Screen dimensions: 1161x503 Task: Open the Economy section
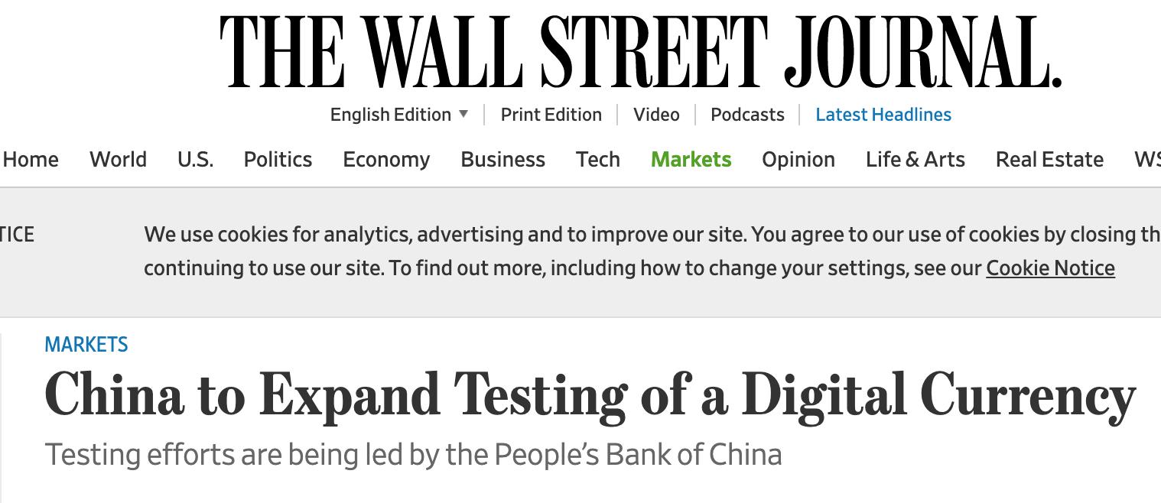click(386, 159)
